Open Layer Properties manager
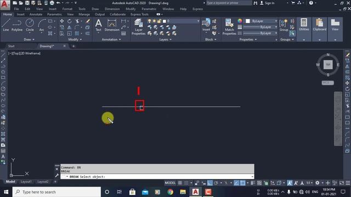Viewport: 351px width, 197px height. pyautogui.click(x=138, y=27)
